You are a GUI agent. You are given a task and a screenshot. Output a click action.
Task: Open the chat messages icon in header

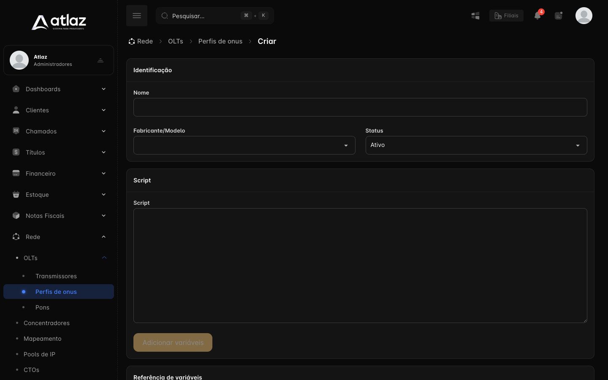coord(559,16)
